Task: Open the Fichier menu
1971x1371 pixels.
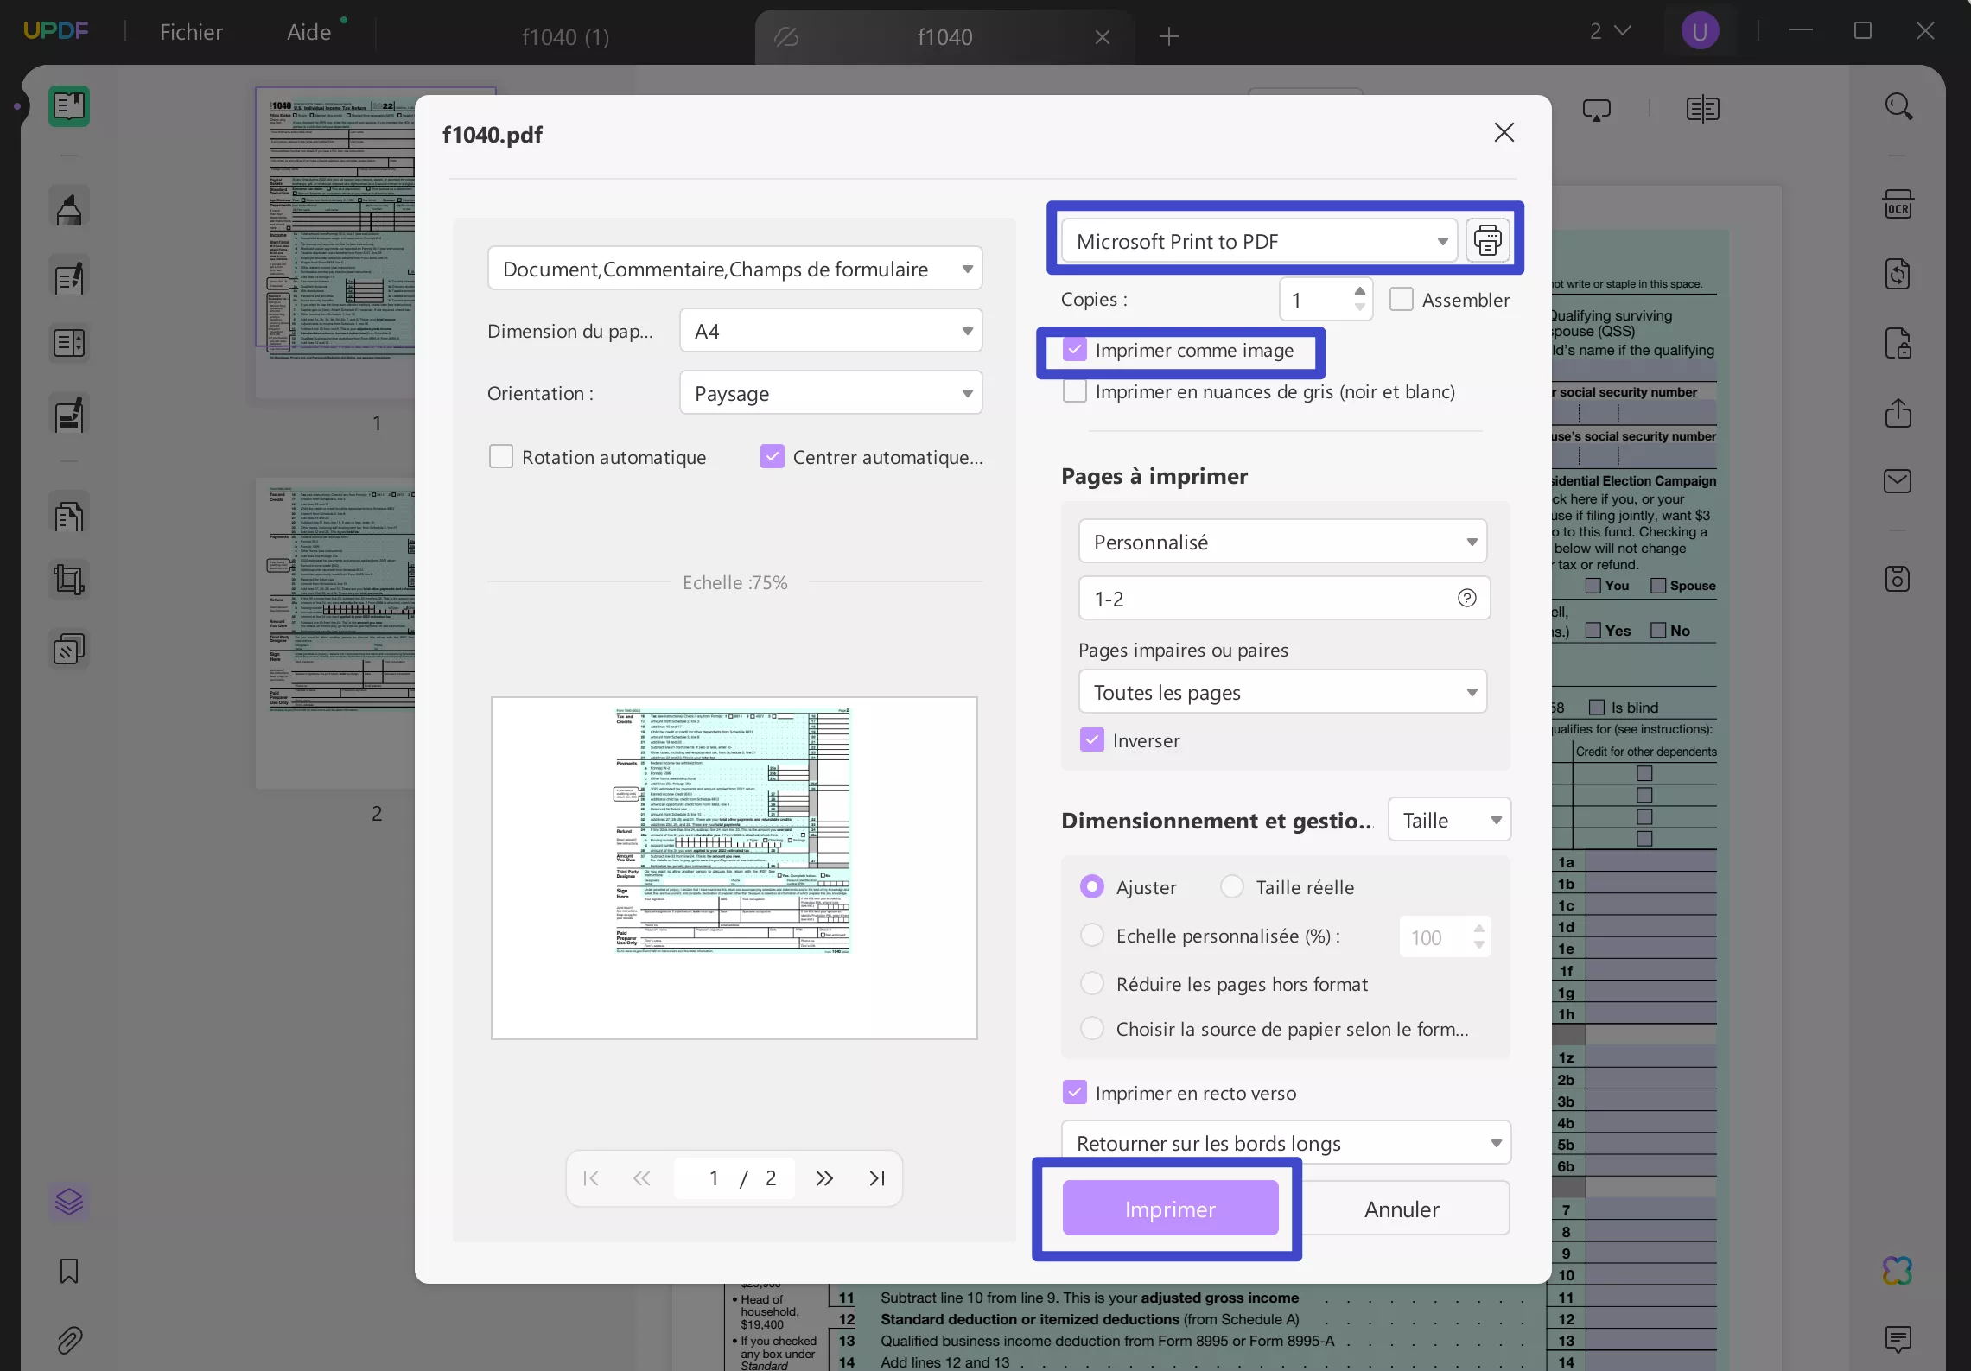Action: point(189,31)
